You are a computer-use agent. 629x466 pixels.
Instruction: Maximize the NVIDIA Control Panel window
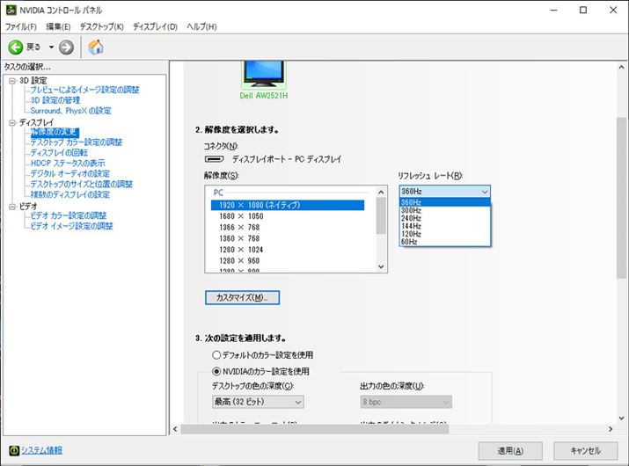(x=583, y=10)
